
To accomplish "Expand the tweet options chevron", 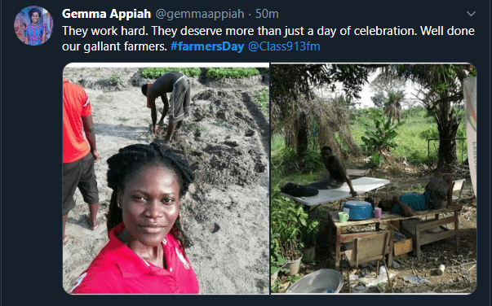I will pyautogui.click(x=471, y=14).
